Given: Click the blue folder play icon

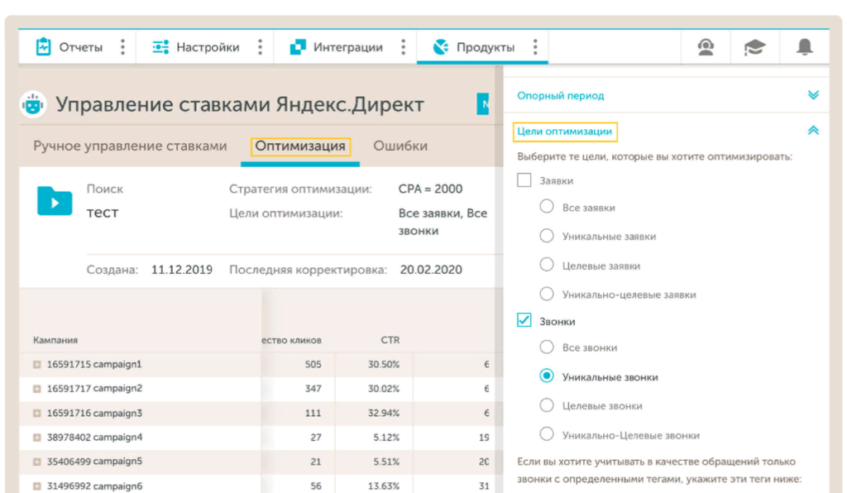Looking at the screenshot, I should (x=55, y=200).
